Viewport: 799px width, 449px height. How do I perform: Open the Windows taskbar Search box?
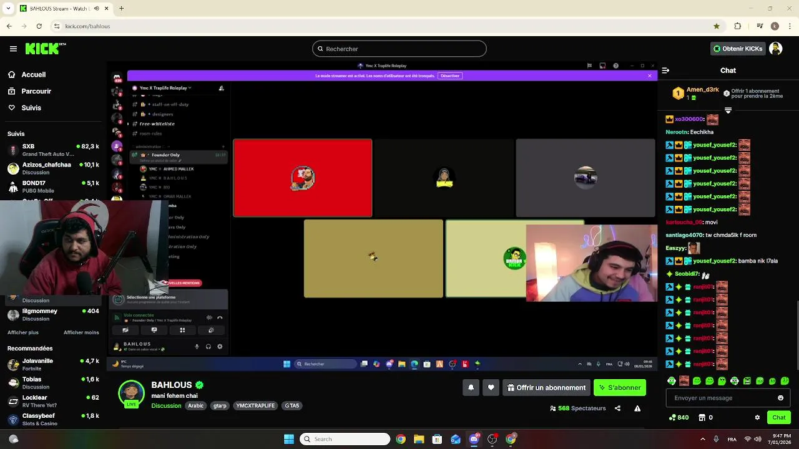pyautogui.click(x=345, y=439)
